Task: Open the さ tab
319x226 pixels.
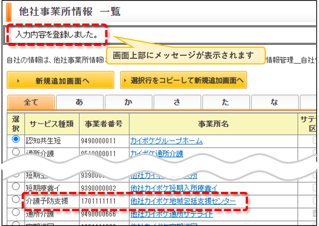Action: (177, 102)
